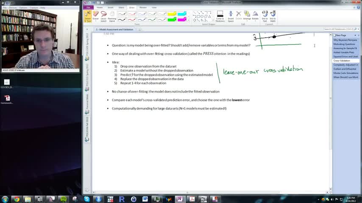Open the Outliers and Influential page
This screenshot has width=362, height=203.
[x=345, y=69]
